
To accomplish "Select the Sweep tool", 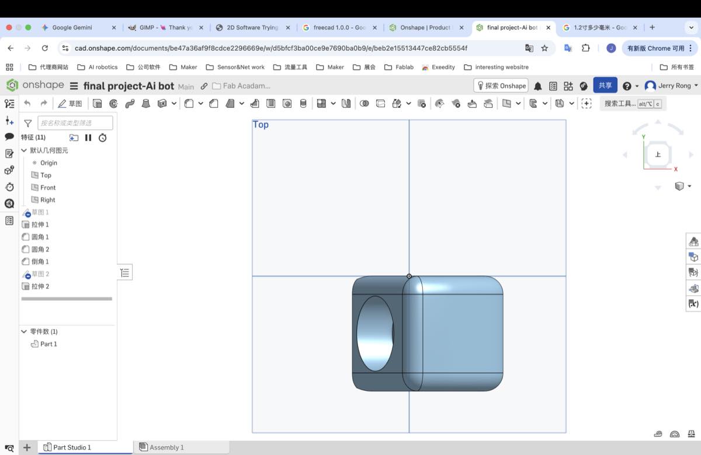I will point(130,104).
